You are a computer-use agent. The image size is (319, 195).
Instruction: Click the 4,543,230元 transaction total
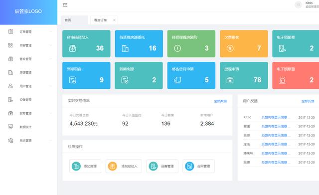tap(83, 124)
